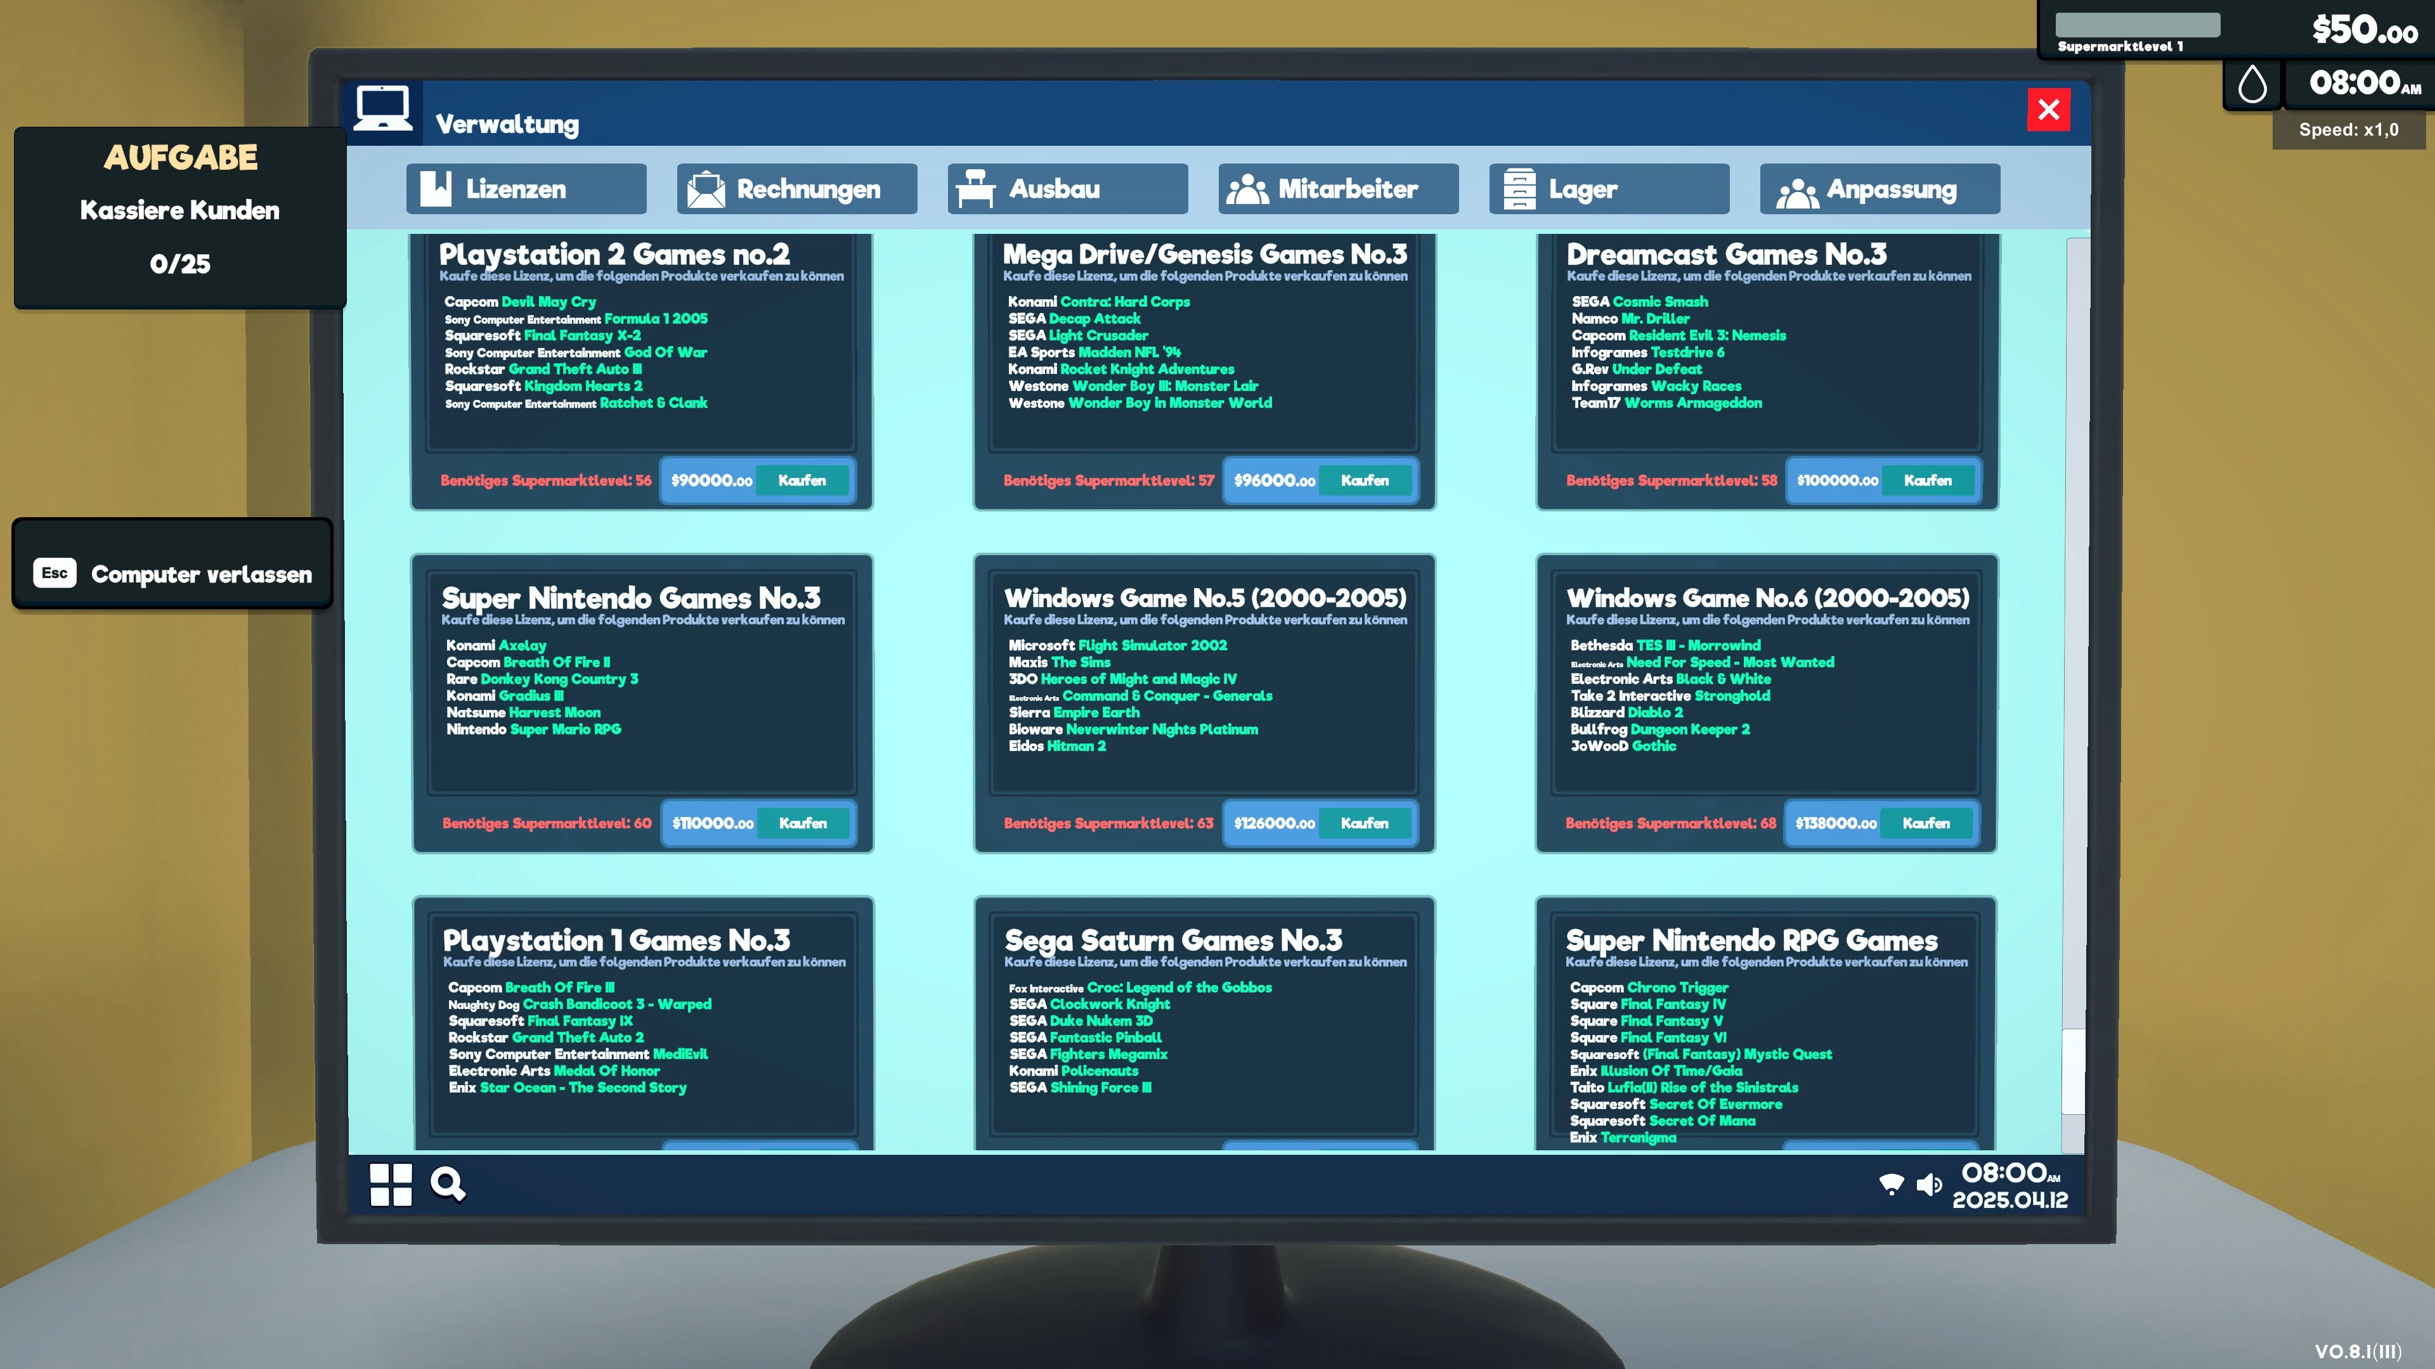Image resolution: width=2435 pixels, height=1369 pixels.
Task: Click the Sega Saturn Games No.3 title
Action: (1173, 940)
